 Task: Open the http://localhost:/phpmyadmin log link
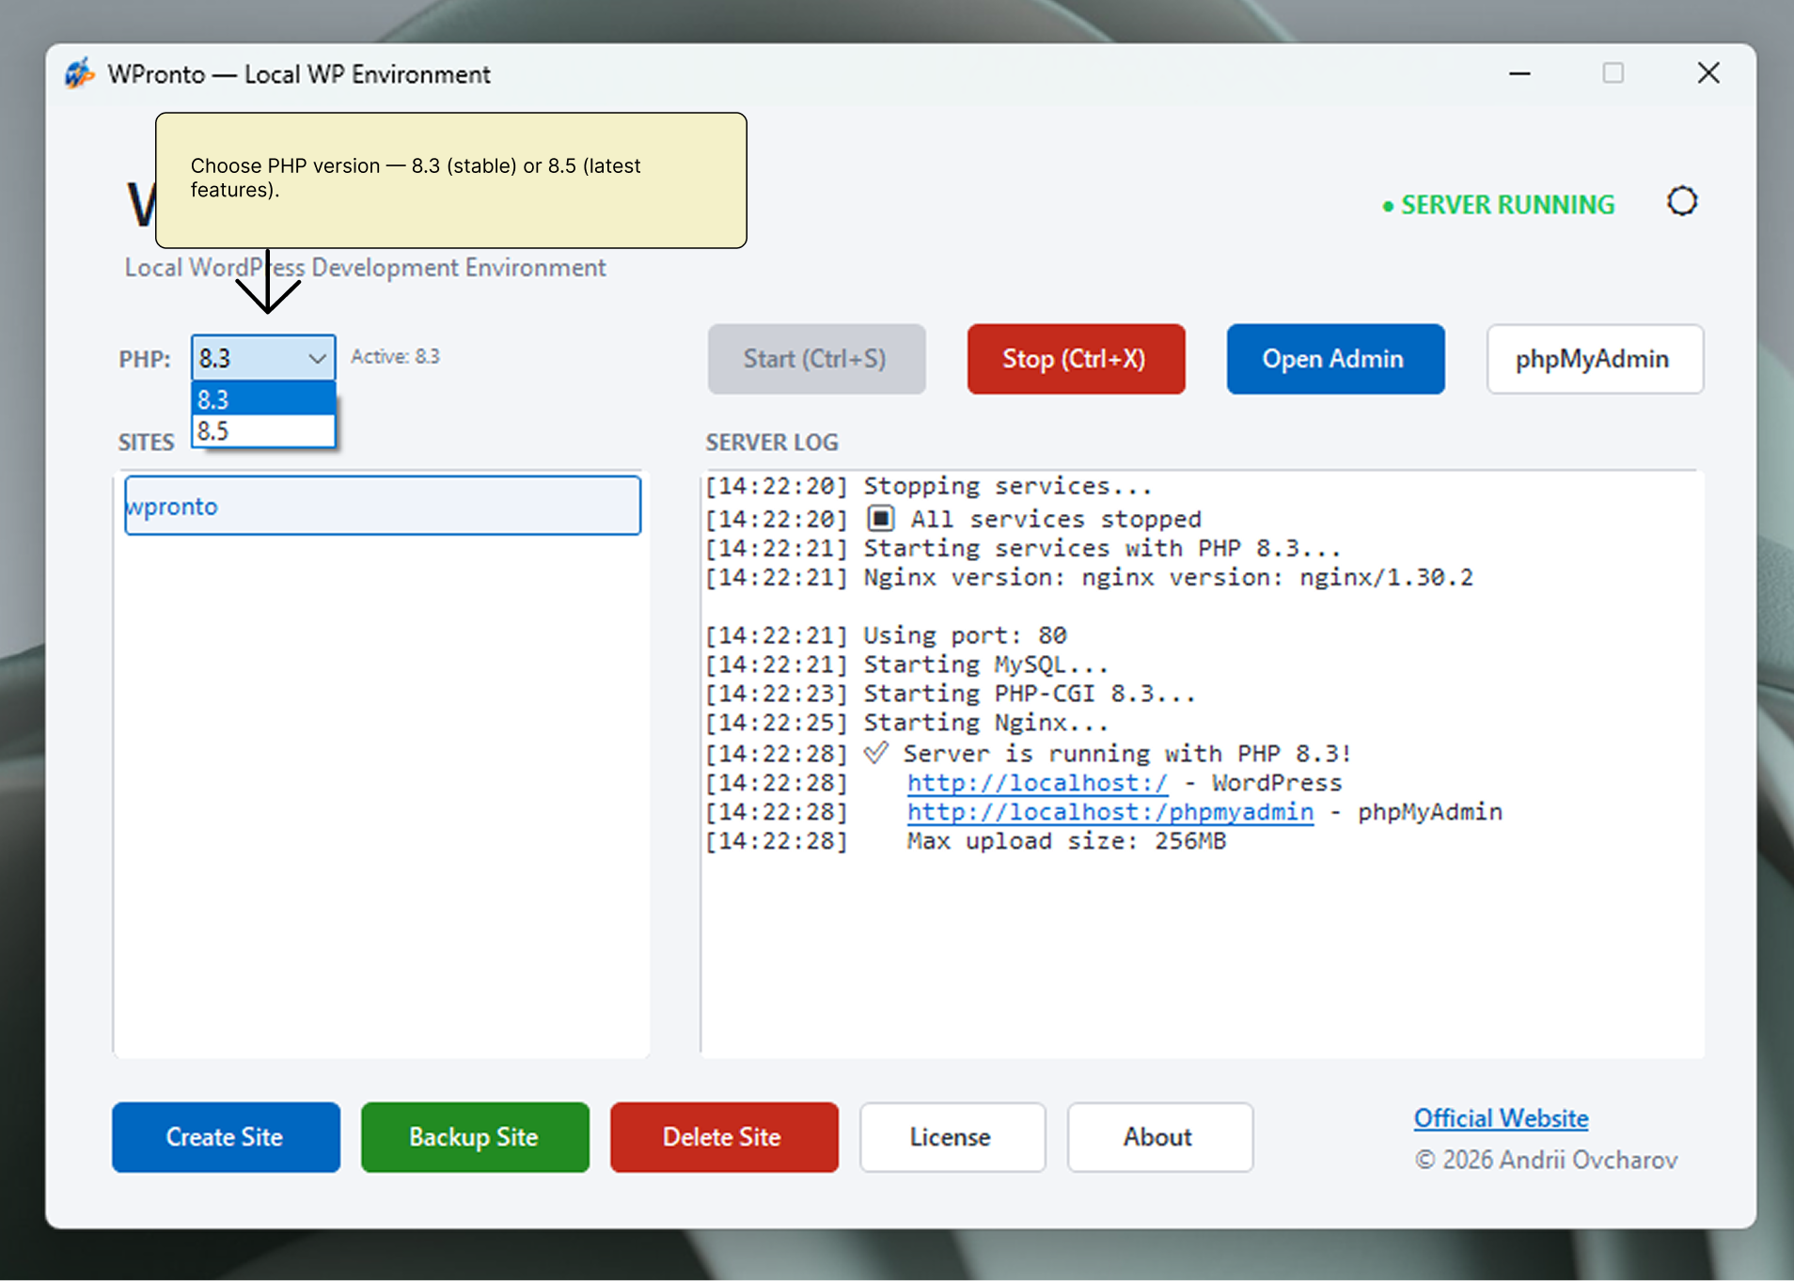pyautogui.click(x=1110, y=812)
